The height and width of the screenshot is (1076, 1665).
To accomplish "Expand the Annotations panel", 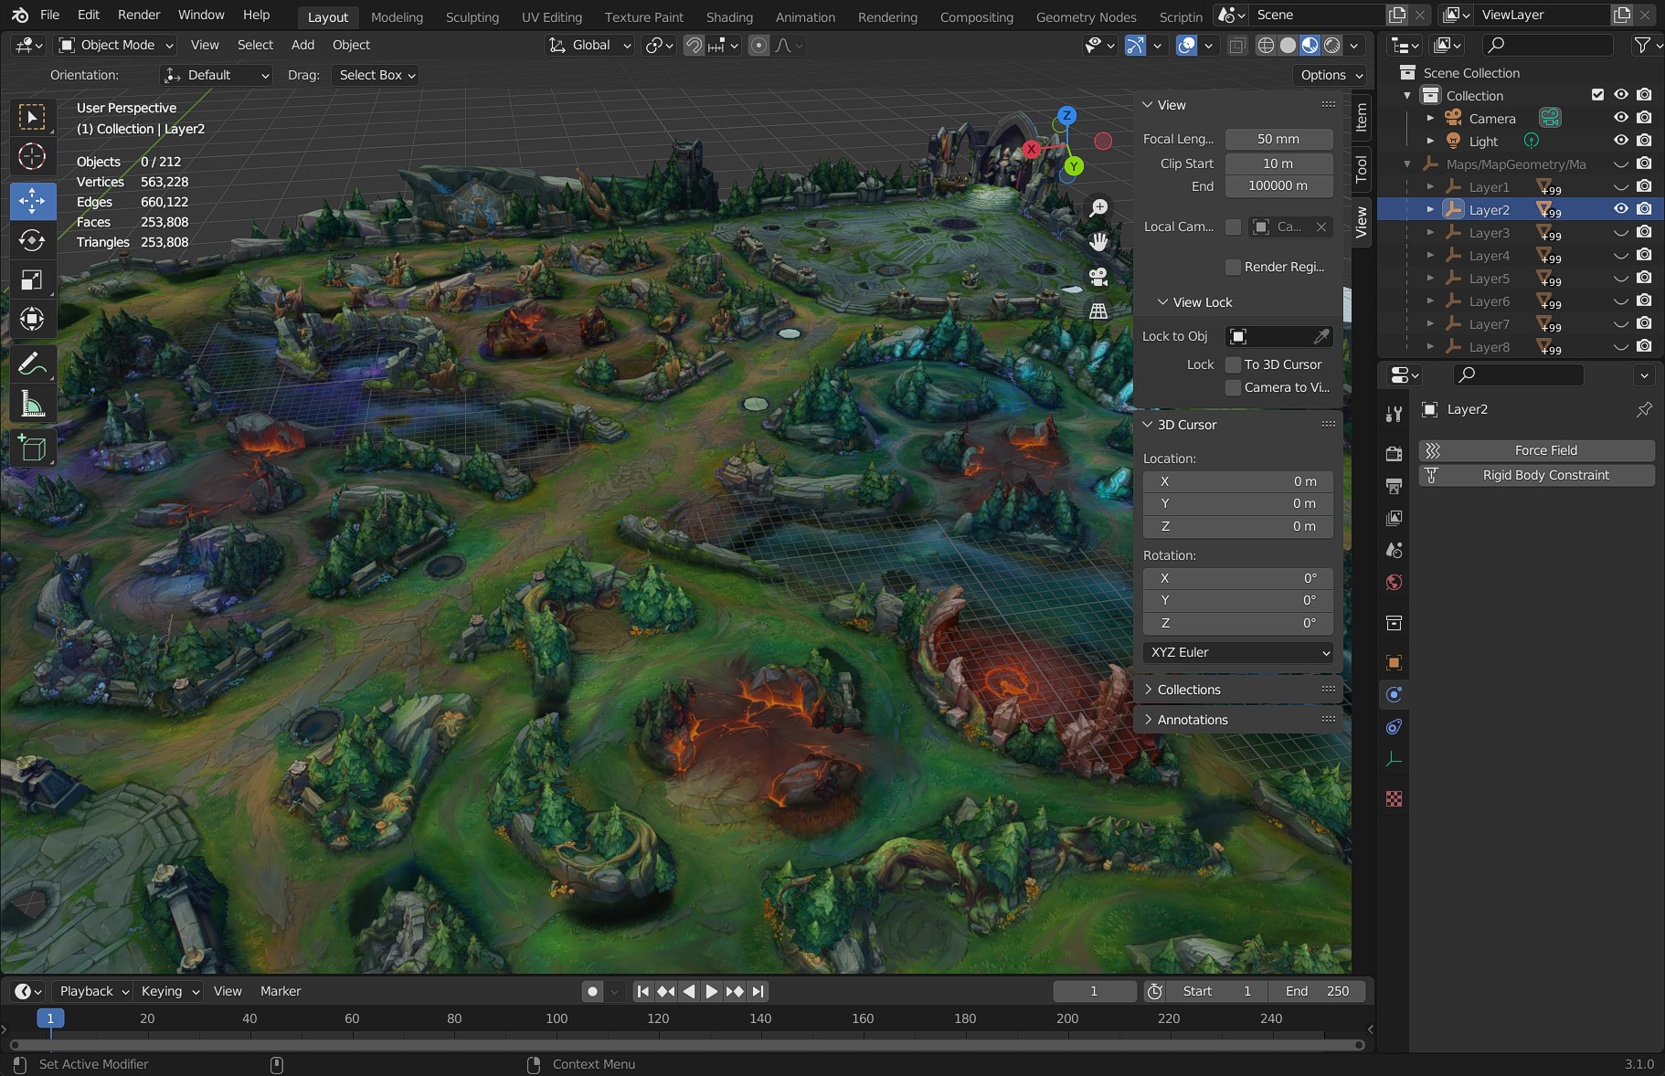I will click(x=1193, y=720).
